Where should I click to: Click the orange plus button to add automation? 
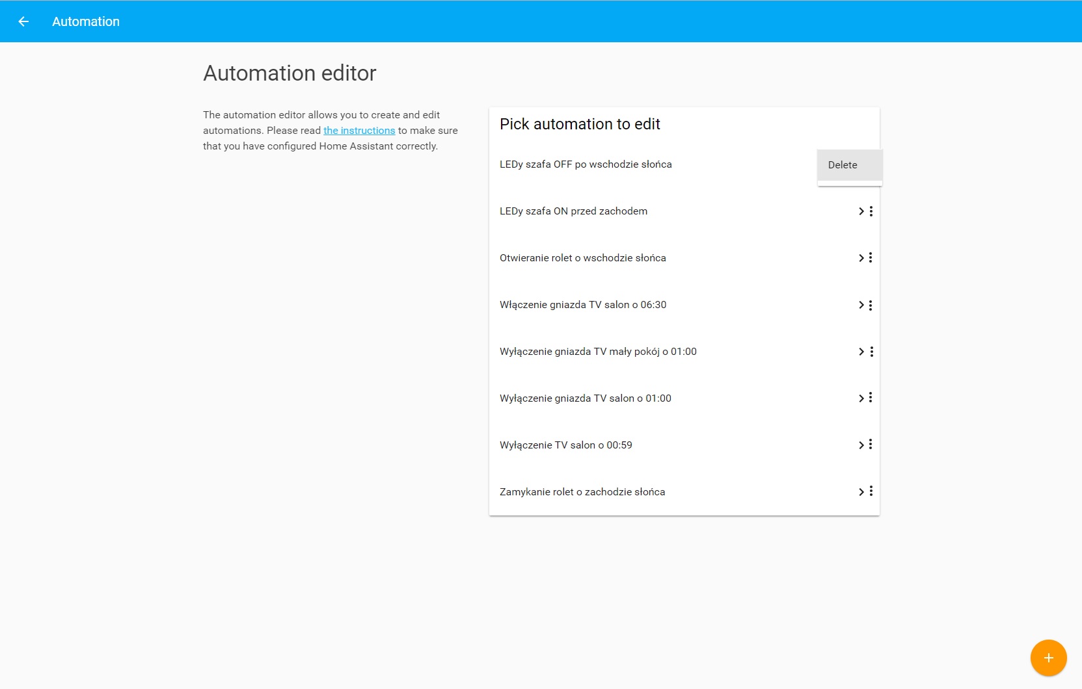click(1048, 657)
